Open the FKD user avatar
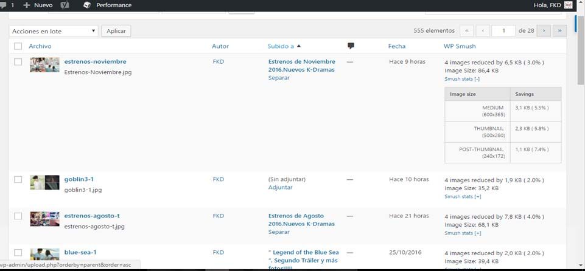The image size is (585, 271). coord(568,5)
